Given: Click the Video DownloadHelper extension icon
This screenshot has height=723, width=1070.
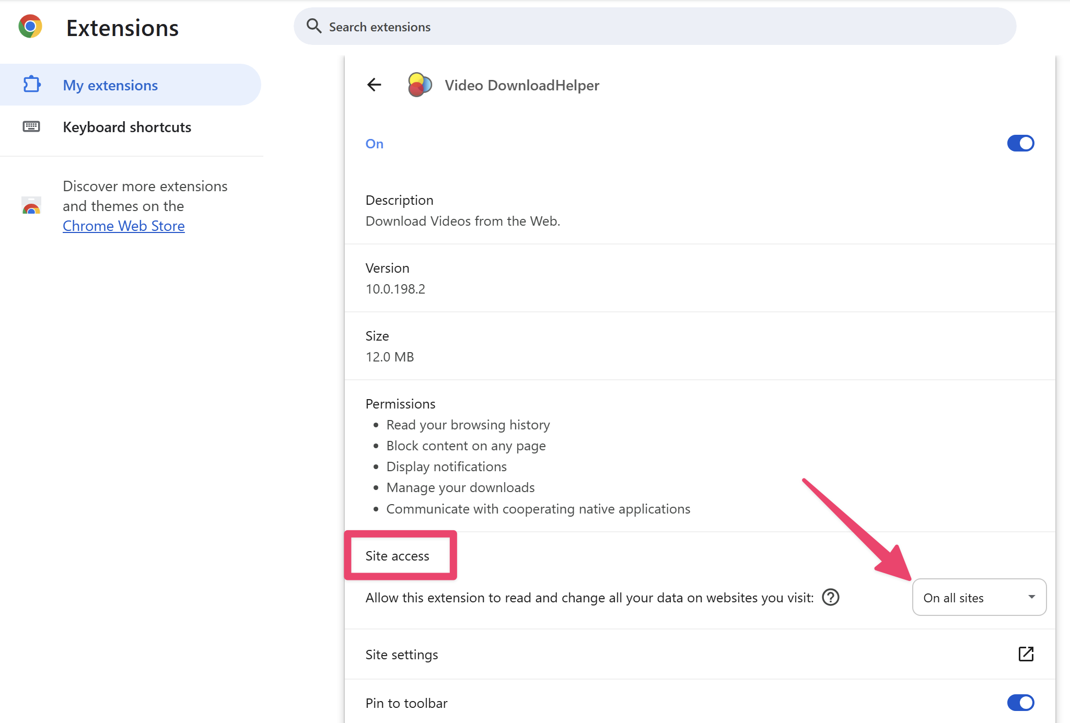Looking at the screenshot, I should pos(420,85).
